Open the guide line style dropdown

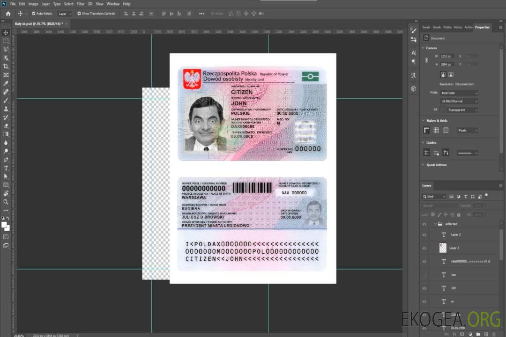point(467,153)
